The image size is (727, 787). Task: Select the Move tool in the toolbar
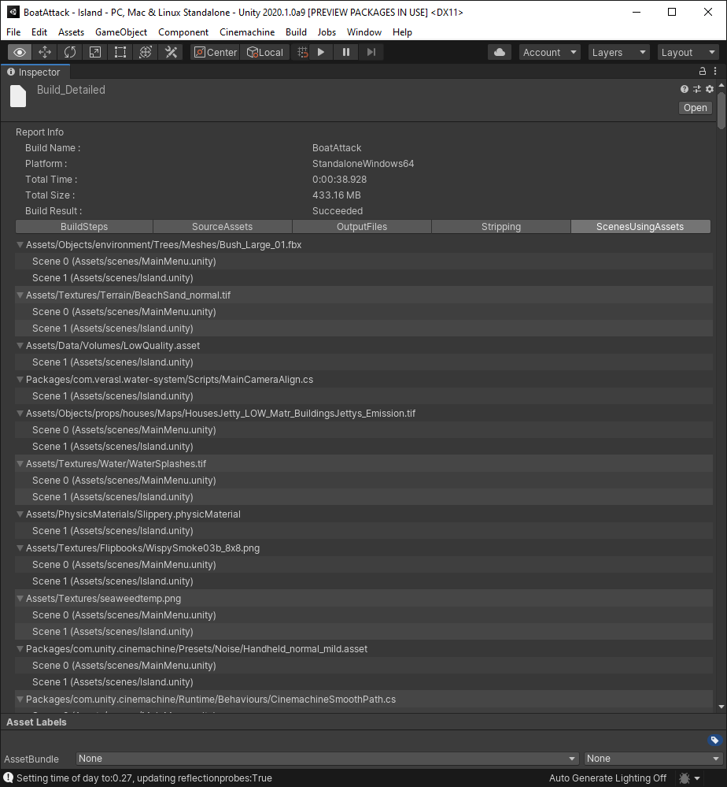45,52
